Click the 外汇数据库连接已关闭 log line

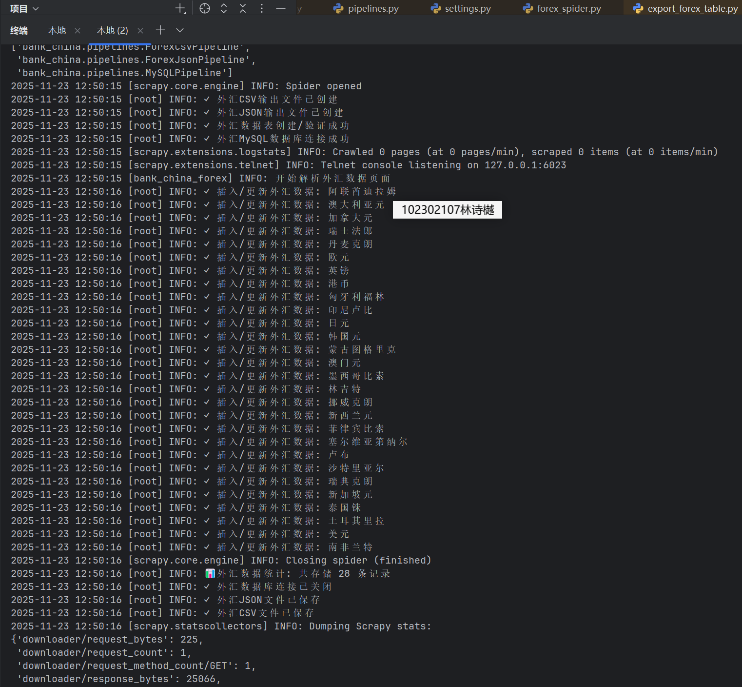172,586
